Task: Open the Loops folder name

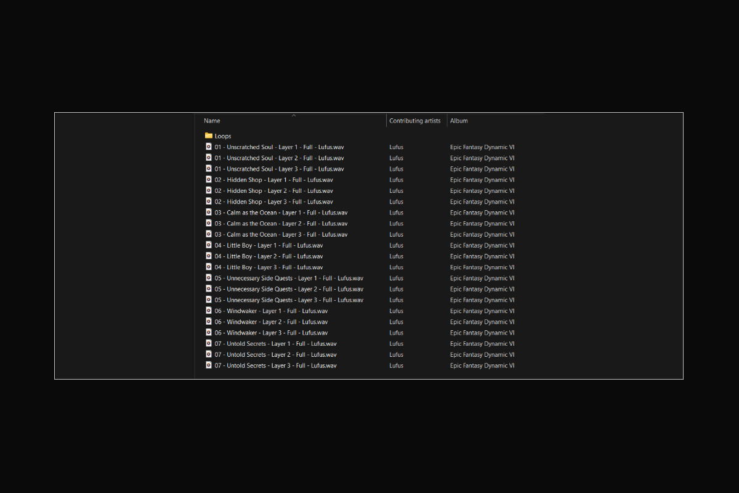Action: click(x=223, y=136)
